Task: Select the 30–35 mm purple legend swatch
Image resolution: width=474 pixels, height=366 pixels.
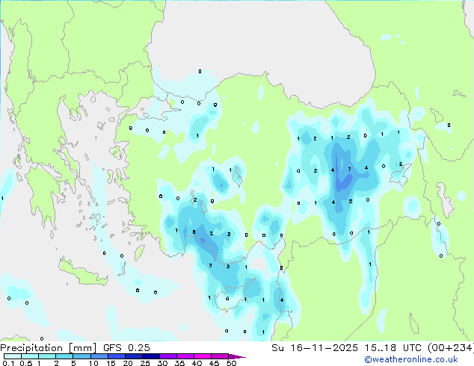Action: tap(167, 356)
